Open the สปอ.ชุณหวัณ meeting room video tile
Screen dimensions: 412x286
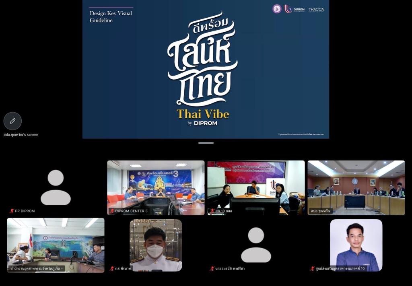(x=356, y=188)
